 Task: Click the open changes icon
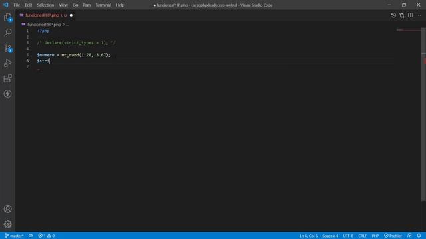(x=402, y=15)
